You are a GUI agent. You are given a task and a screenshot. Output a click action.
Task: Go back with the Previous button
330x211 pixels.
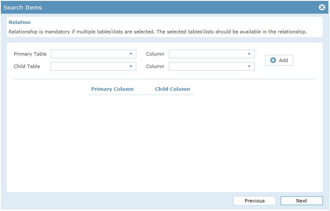(255, 201)
